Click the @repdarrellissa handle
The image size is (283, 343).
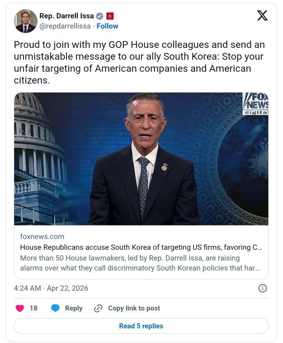point(65,26)
